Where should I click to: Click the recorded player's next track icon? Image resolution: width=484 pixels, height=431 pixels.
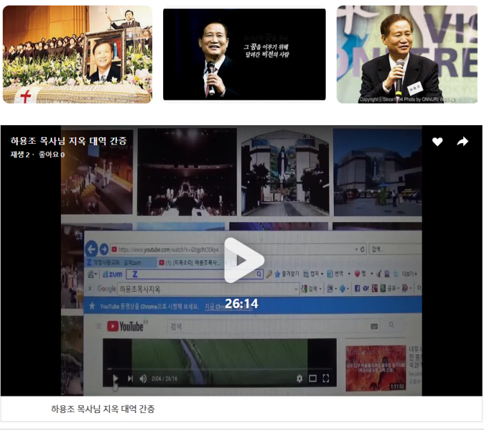(x=130, y=378)
